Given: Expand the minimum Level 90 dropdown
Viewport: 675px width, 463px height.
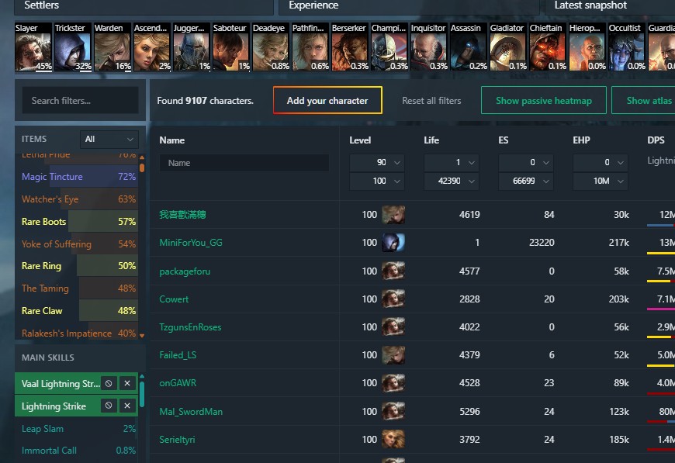Looking at the screenshot, I should tap(376, 163).
